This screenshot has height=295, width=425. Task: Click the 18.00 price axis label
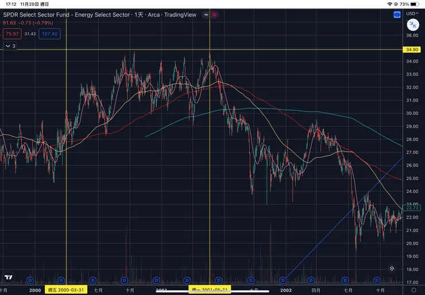[x=412, y=269]
